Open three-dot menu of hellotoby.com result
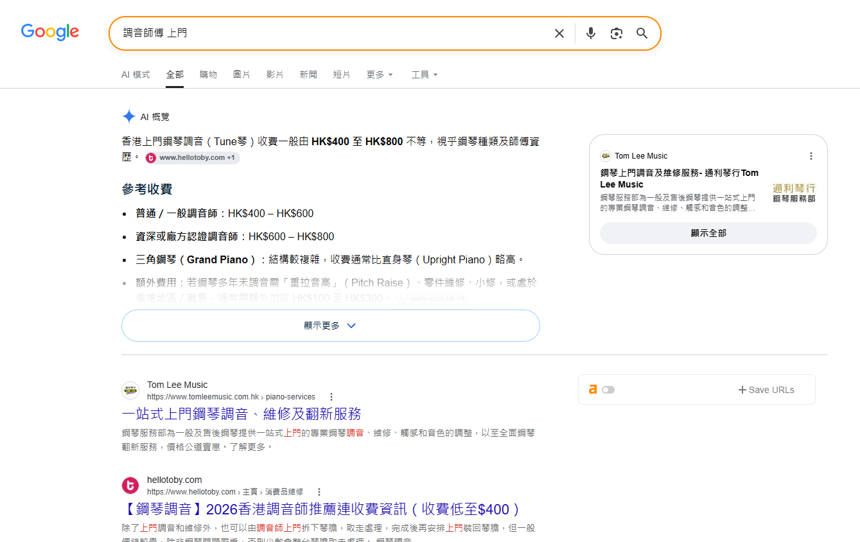 [319, 492]
